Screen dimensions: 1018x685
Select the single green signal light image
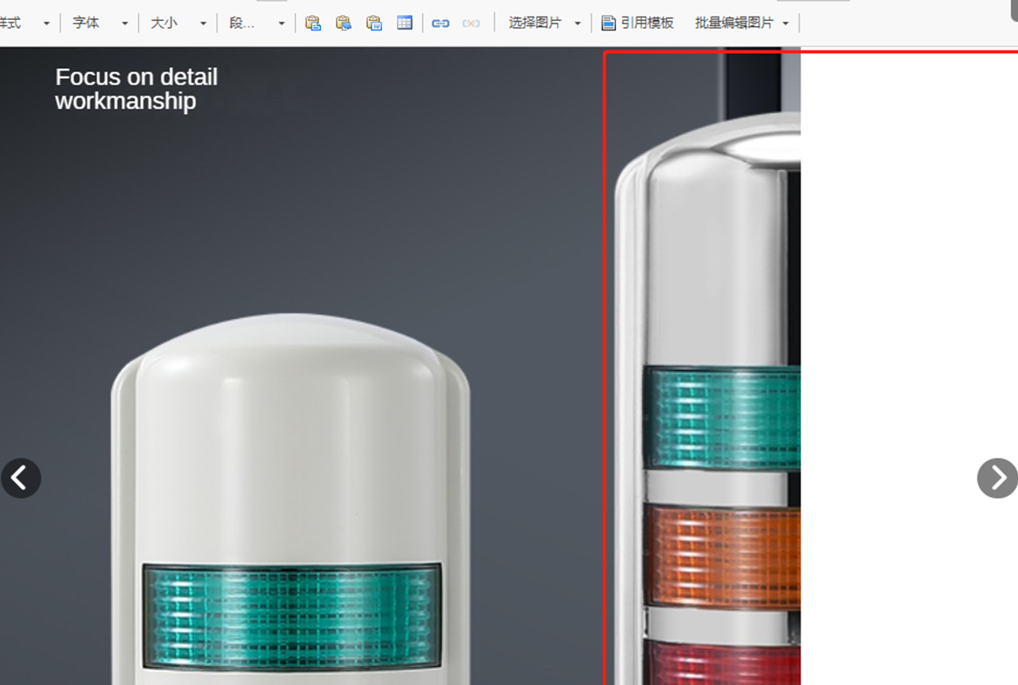click(x=291, y=504)
